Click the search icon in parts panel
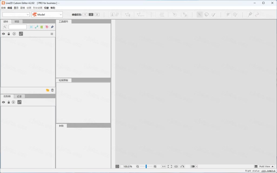Screen dimensions: 277x173 pos(5,27)
